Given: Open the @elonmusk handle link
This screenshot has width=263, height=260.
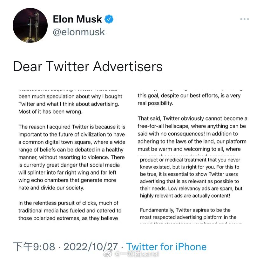Looking at the screenshot, I should click(78, 32).
